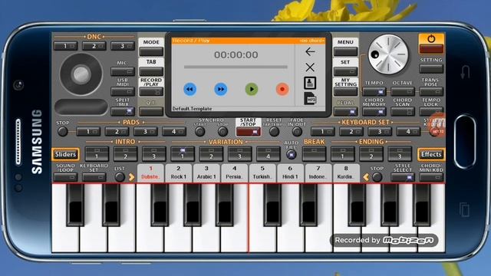Toggle CHORD MEMORY button

374,111
